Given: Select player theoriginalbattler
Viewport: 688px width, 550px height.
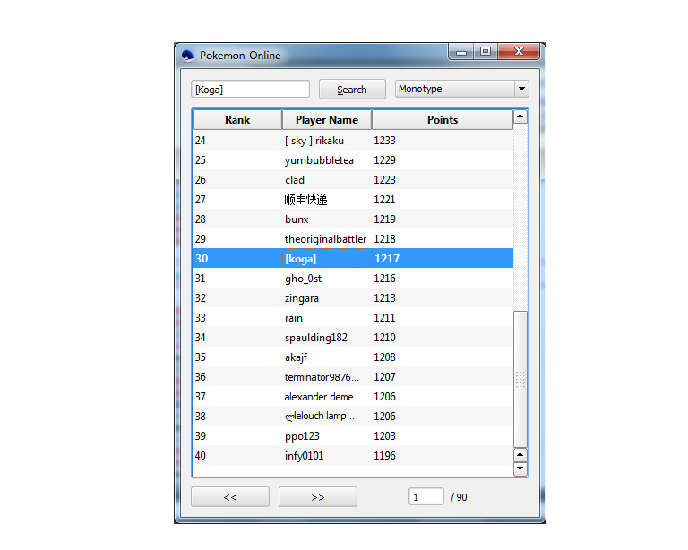Looking at the screenshot, I should click(325, 239).
